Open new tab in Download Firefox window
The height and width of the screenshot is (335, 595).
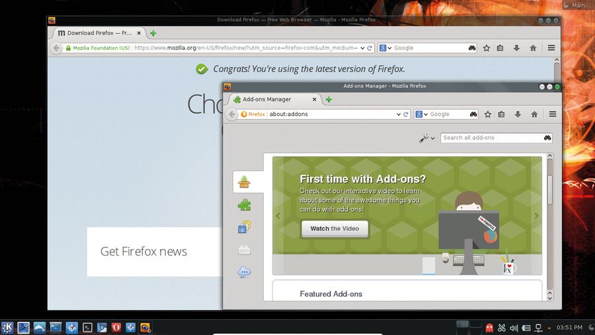click(x=153, y=33)
